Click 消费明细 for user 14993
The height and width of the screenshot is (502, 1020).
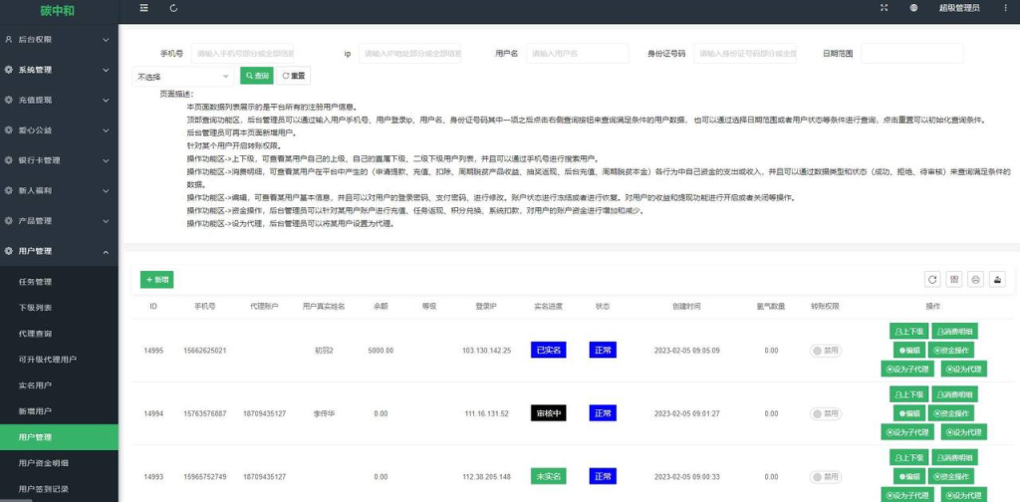(x=954, y=457)
